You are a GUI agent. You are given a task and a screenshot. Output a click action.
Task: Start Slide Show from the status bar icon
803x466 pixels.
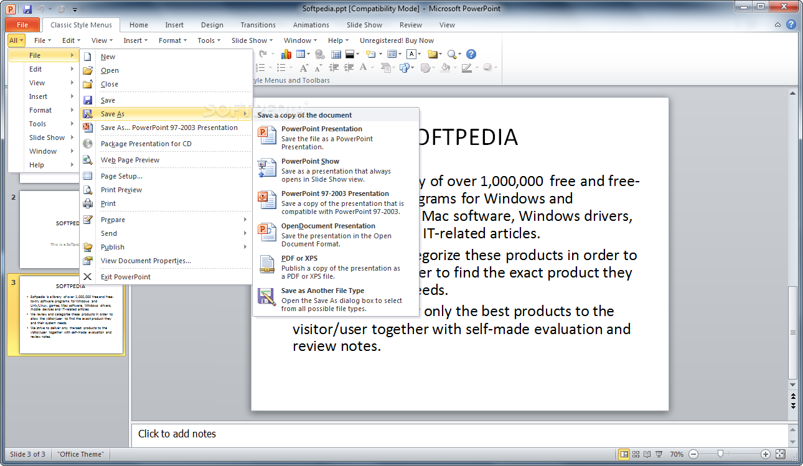[659, 454]
